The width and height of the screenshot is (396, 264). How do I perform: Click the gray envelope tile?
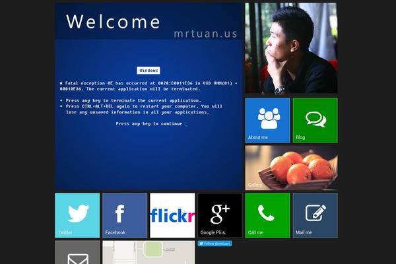(x=77, y=252)
